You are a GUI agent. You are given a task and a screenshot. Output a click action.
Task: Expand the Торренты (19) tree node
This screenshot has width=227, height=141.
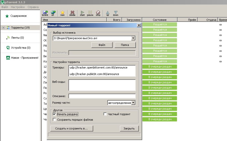[3, 28]
